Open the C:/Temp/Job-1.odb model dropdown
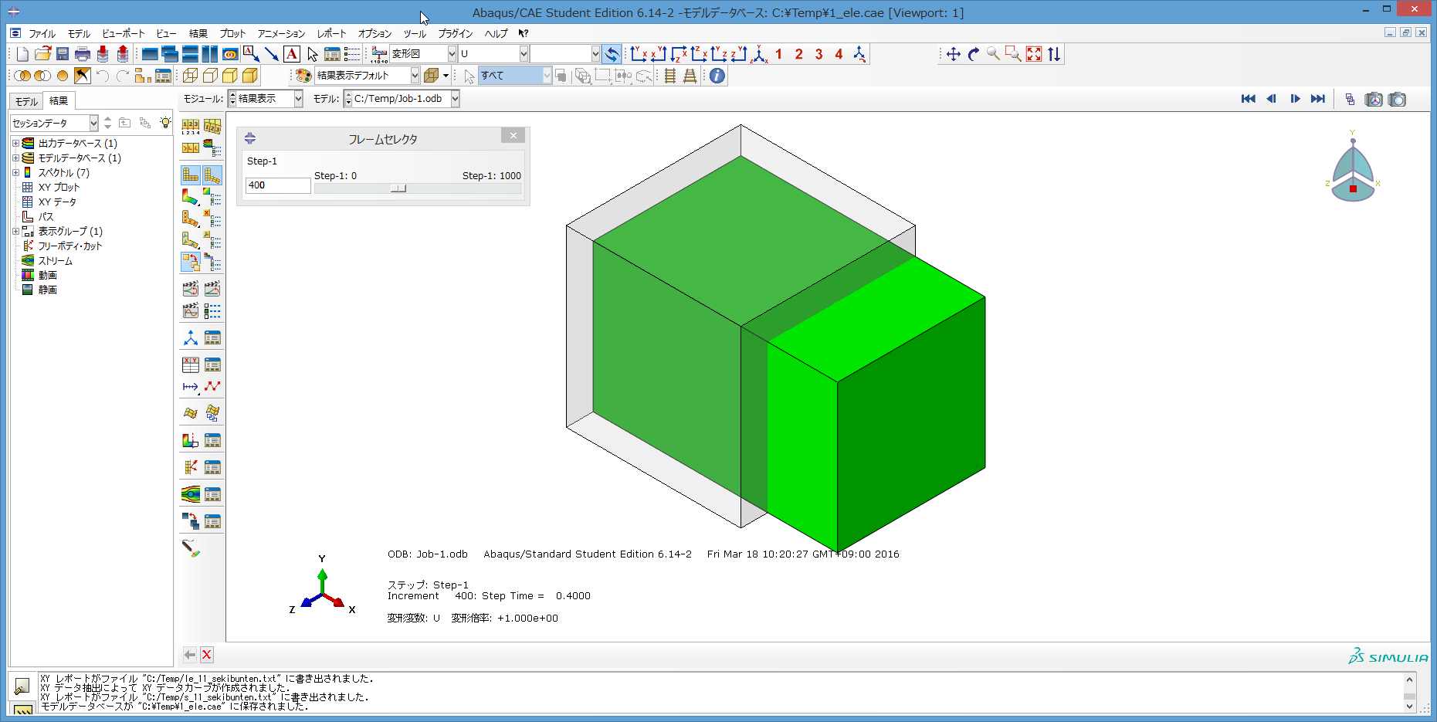Viewport: 1437px width, 722px height. coord(455,99)
